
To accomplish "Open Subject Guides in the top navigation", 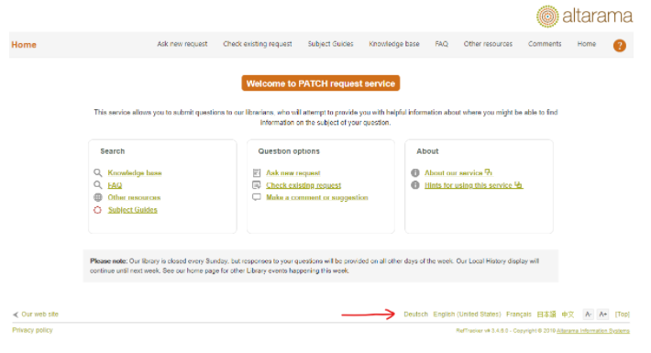I will coord(330,44).
